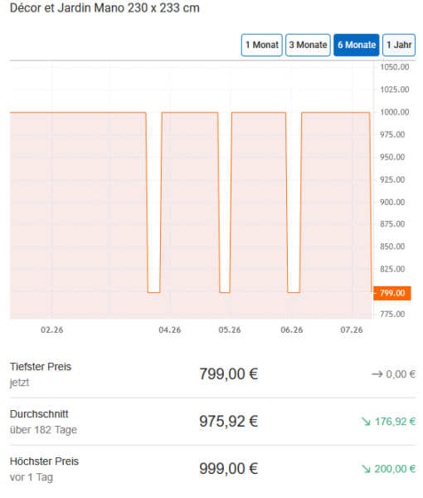Click the gray right arrow beside 0,00 €

[x=377, y=374]
